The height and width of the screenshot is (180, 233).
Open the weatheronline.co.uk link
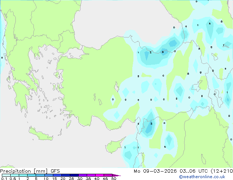[202, 177]
